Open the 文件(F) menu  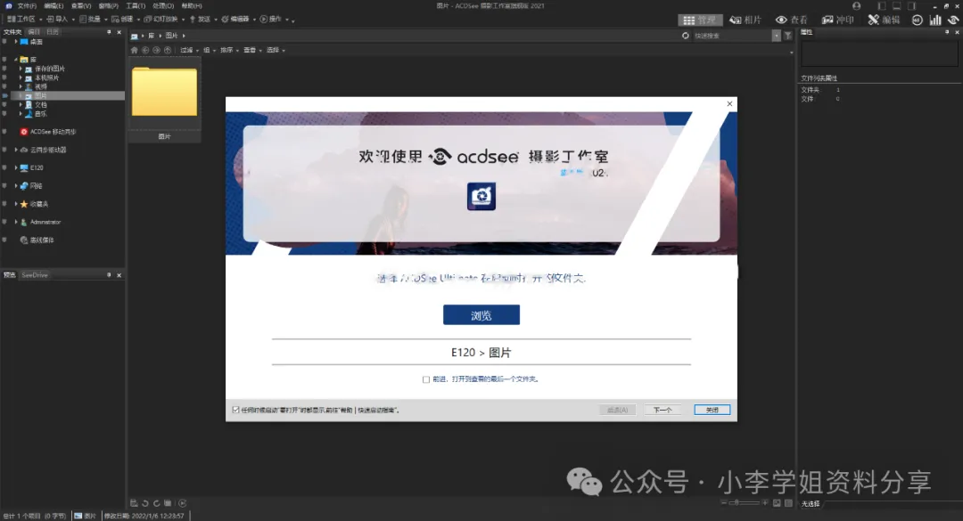27,5
